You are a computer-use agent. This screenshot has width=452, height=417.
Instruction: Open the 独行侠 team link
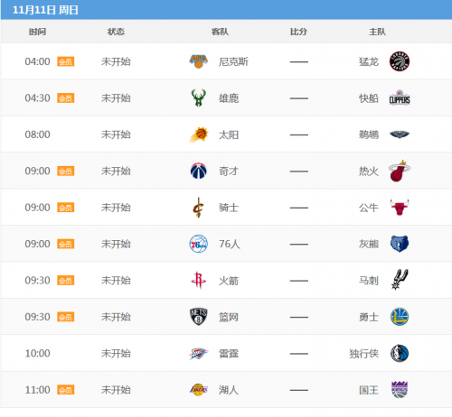(363, 354)
